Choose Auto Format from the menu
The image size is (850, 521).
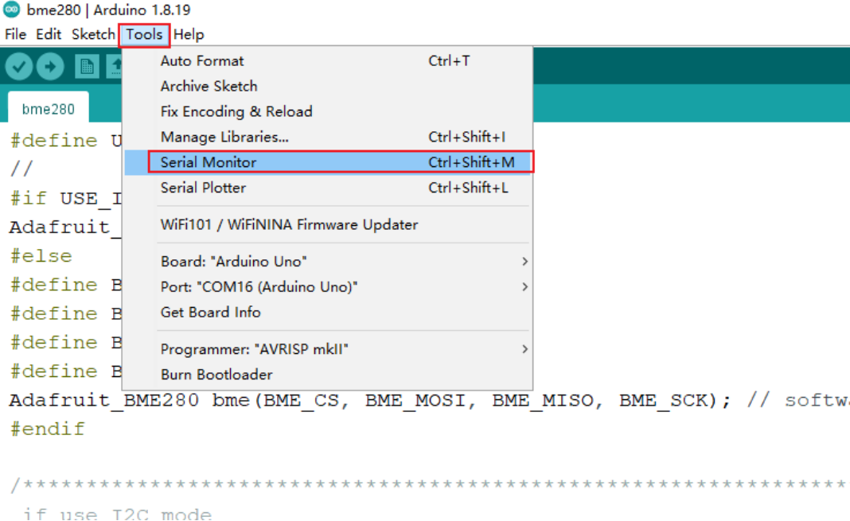[202, 61]
